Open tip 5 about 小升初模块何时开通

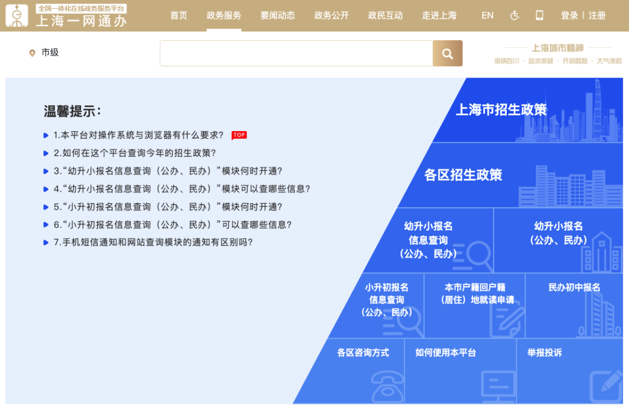(168, 207)
